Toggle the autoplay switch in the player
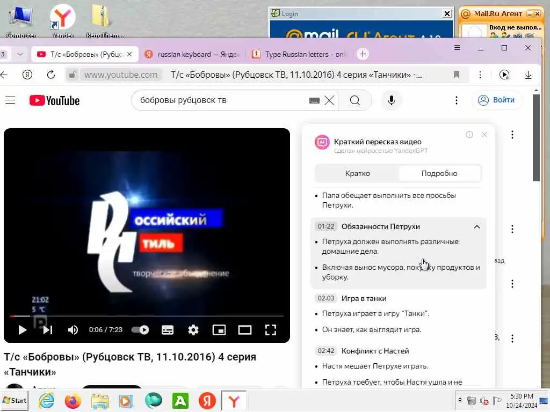This screenshot has width=550, height=412. (x=140, y=330)
